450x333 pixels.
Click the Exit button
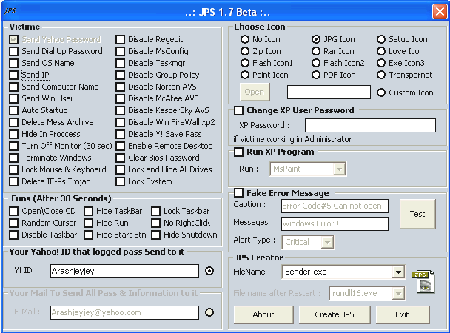point(402,314)
